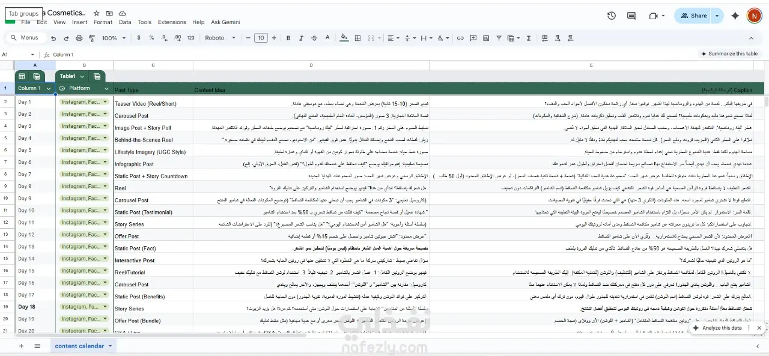Click the Share button
The width and height of the screenshot is (769, 356).
coord(693,16)
